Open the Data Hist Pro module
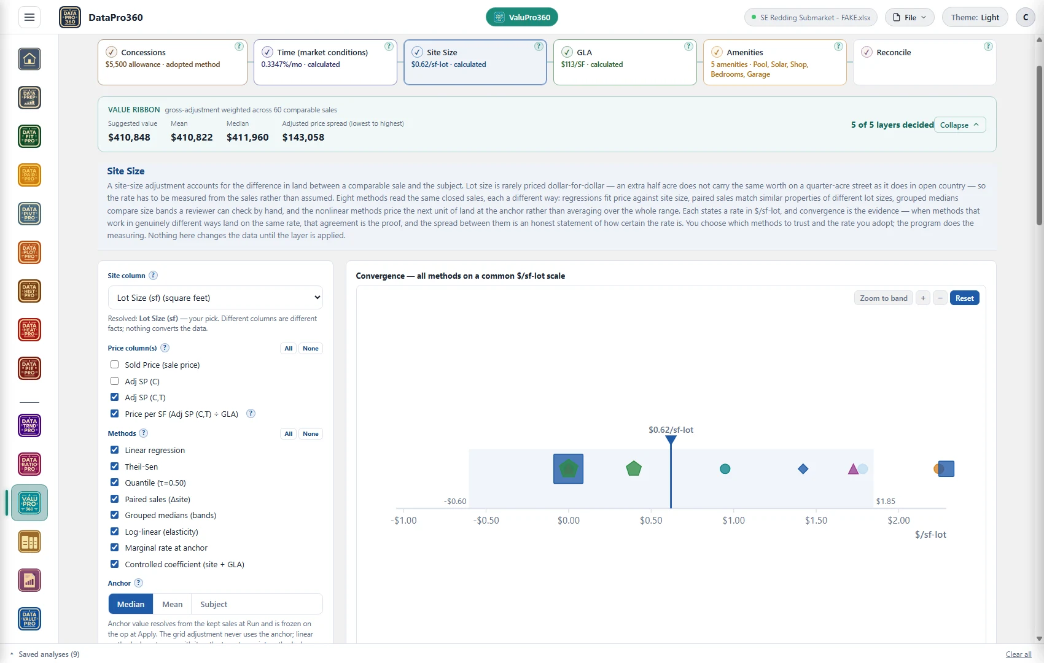 pos(29,291)
